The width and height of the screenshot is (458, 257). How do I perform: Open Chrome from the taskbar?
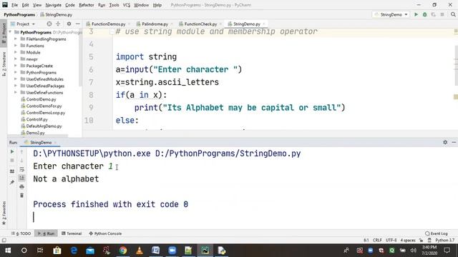(x=123, y=251)
